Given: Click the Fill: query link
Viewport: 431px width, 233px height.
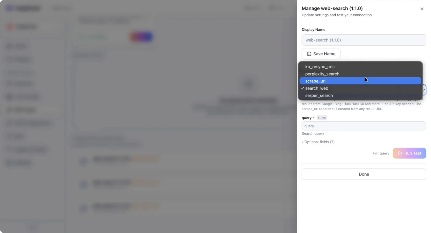Looking at the screenshot, I should click(x=381, y=153).
